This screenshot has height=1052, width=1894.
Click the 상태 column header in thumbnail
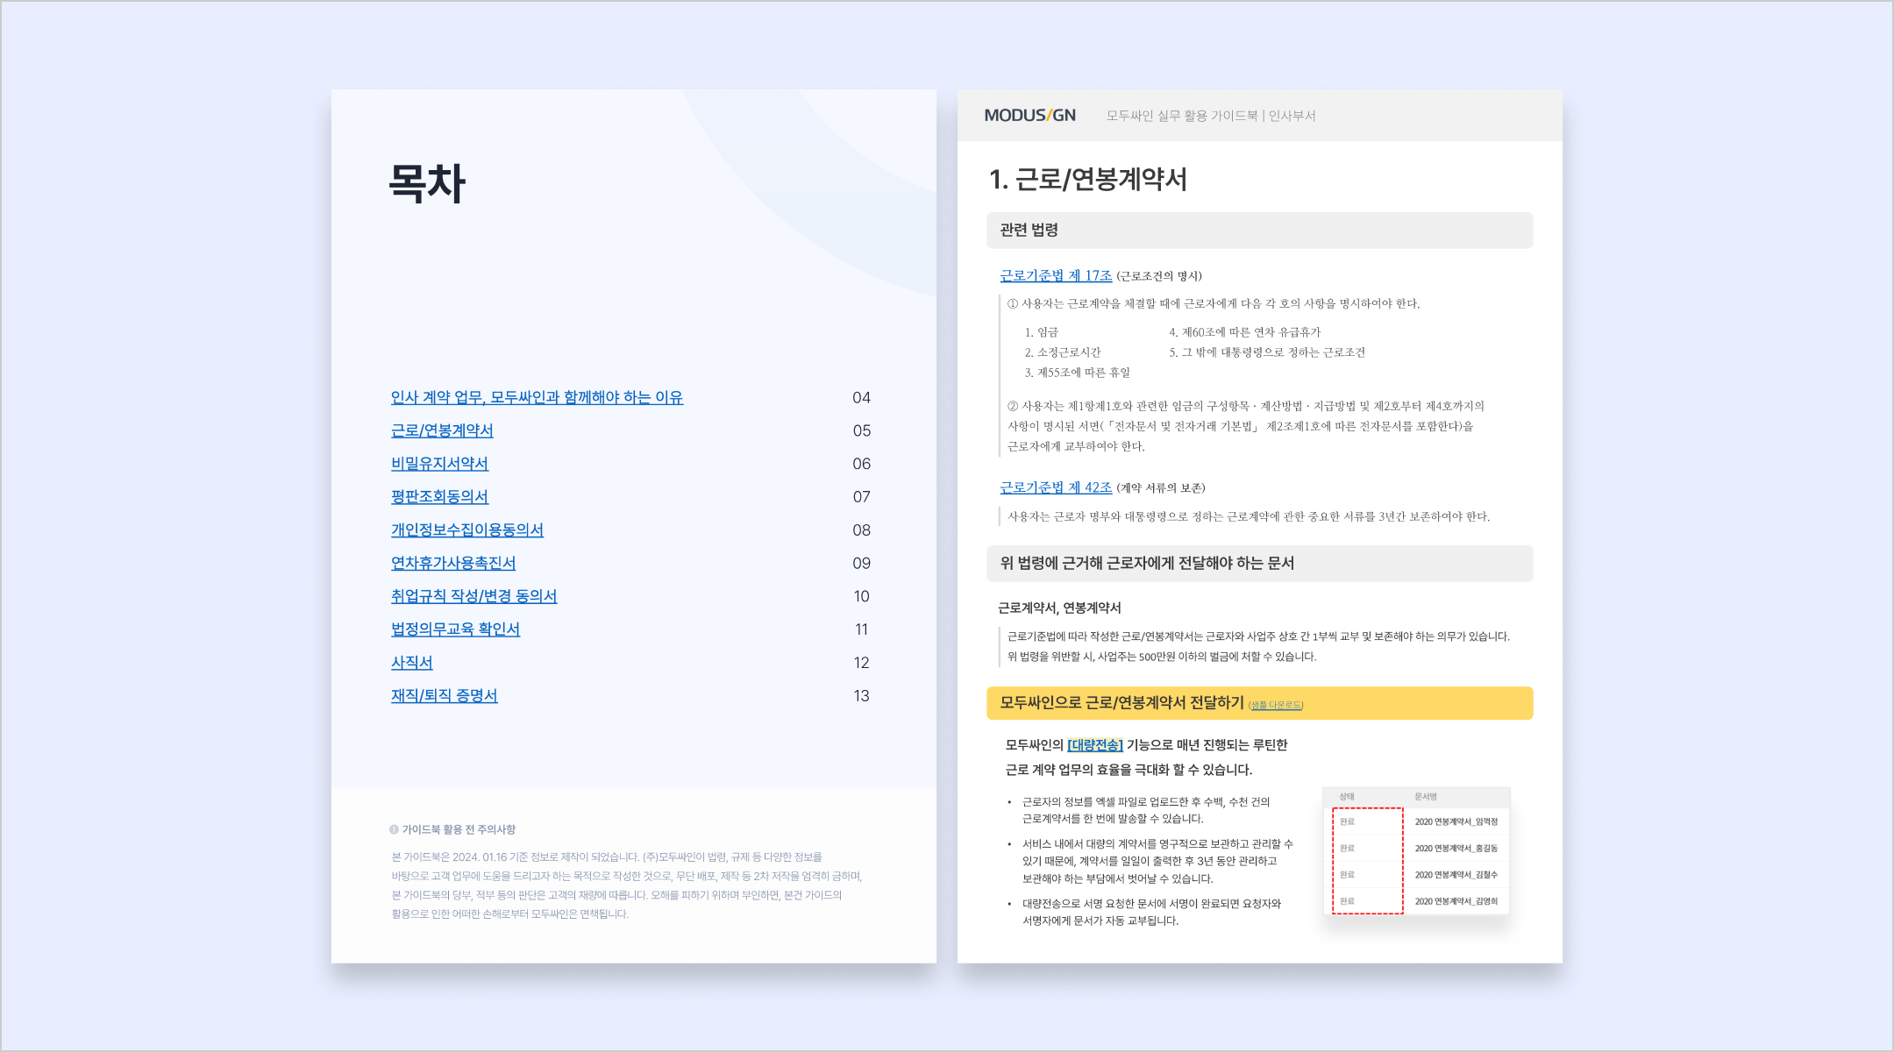[1347, 797]
